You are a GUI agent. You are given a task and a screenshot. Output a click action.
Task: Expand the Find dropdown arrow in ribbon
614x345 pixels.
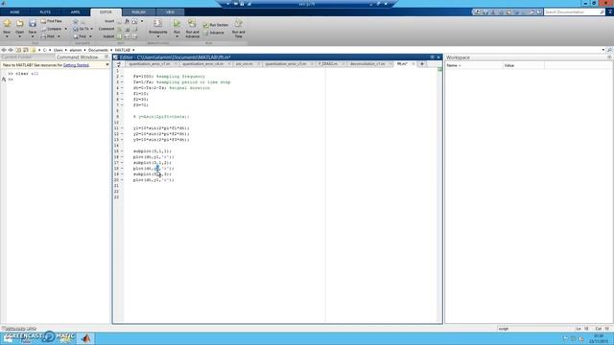pyautogui.click(x=90, y=36)
